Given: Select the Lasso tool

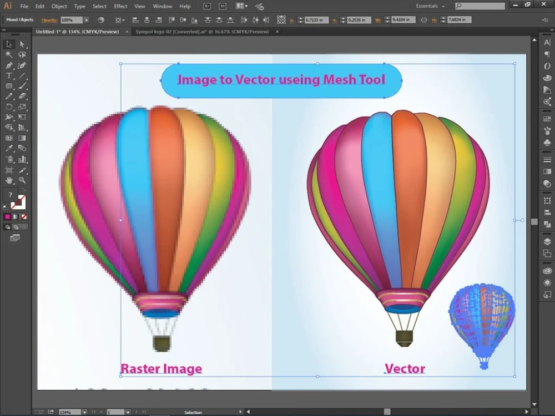Looking at the screenshot, I should coord(22,55).
